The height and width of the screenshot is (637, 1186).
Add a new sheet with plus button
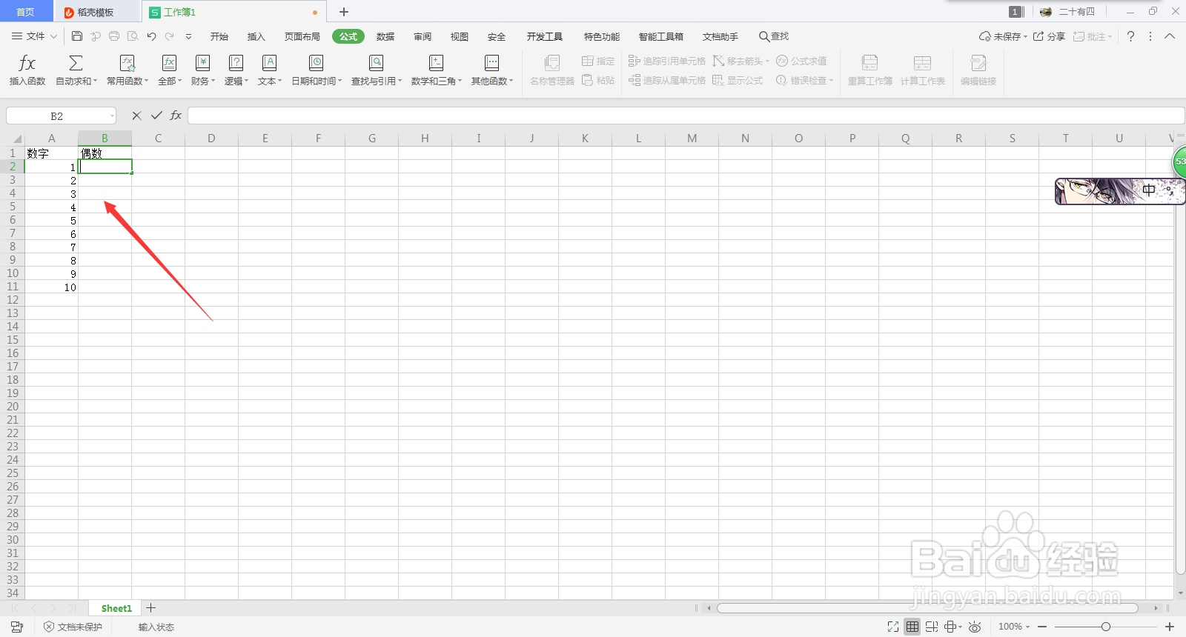tap(151, 608)
